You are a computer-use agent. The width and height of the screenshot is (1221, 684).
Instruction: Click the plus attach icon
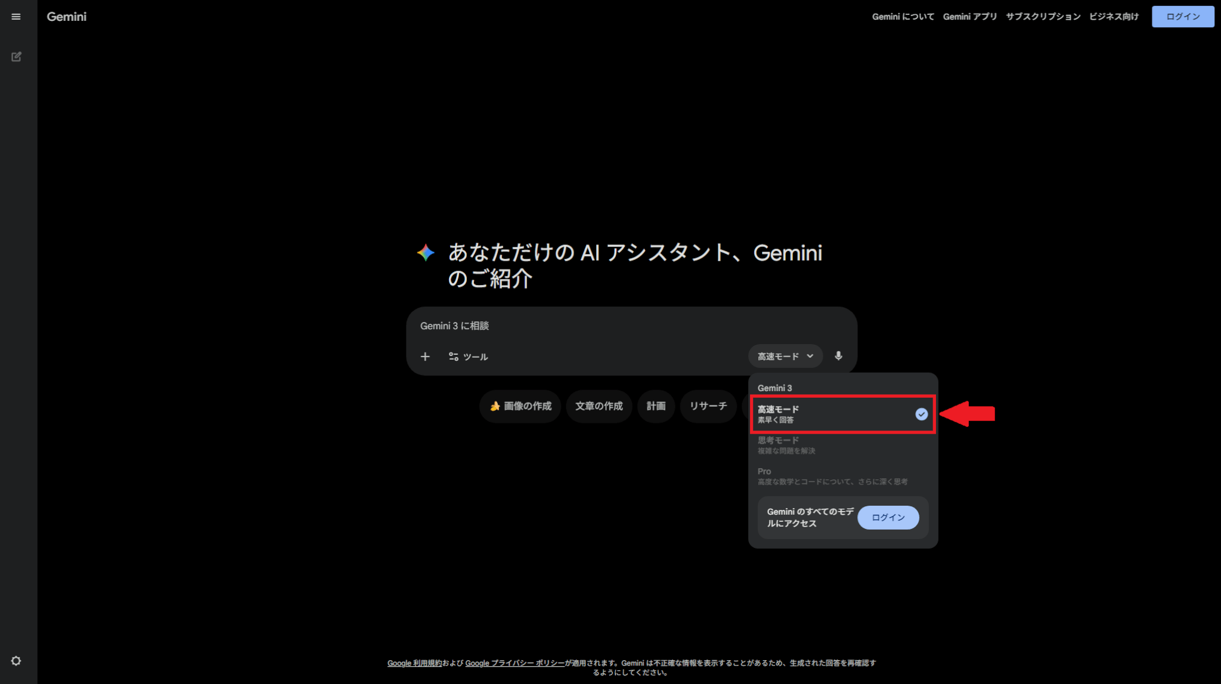[425, 357]
